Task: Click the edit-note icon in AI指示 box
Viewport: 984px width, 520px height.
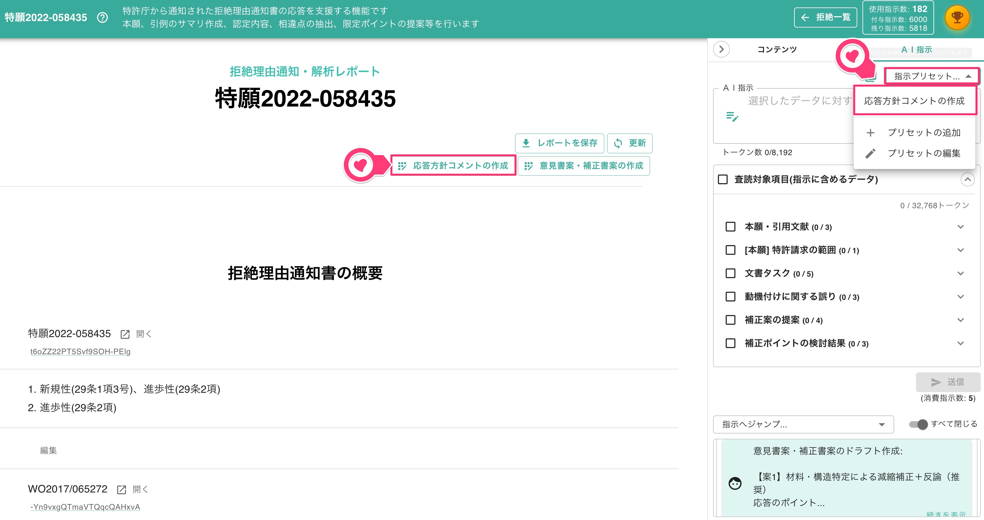Action: (732, 116)
